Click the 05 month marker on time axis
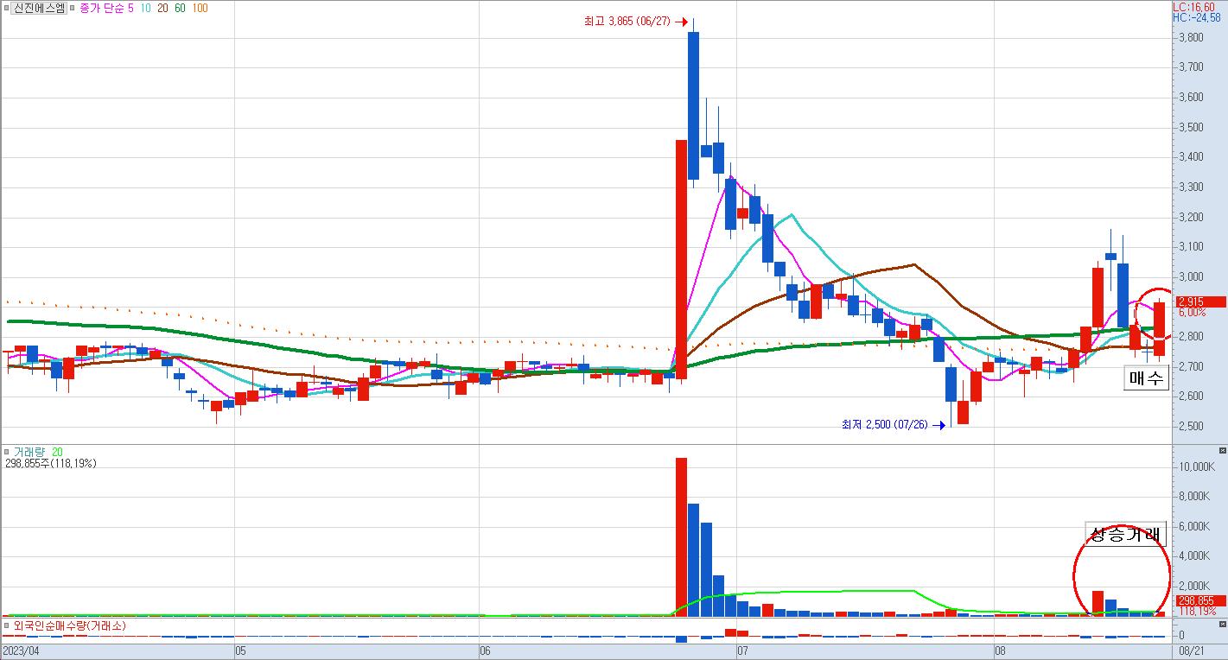1228x660 pixels. coord(241,650)
